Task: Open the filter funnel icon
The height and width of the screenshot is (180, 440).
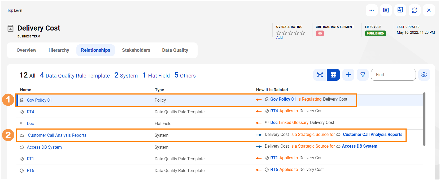Action: point(363,75)
